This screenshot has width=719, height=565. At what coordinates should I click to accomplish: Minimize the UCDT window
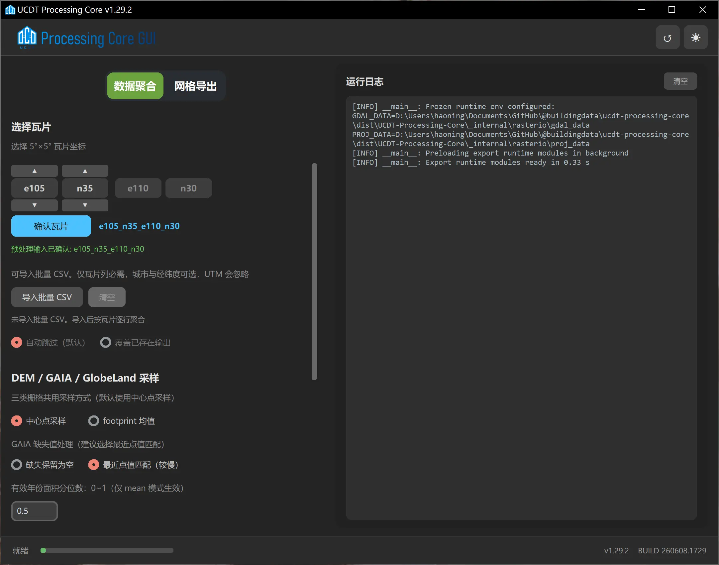click(x=642, y=10)
